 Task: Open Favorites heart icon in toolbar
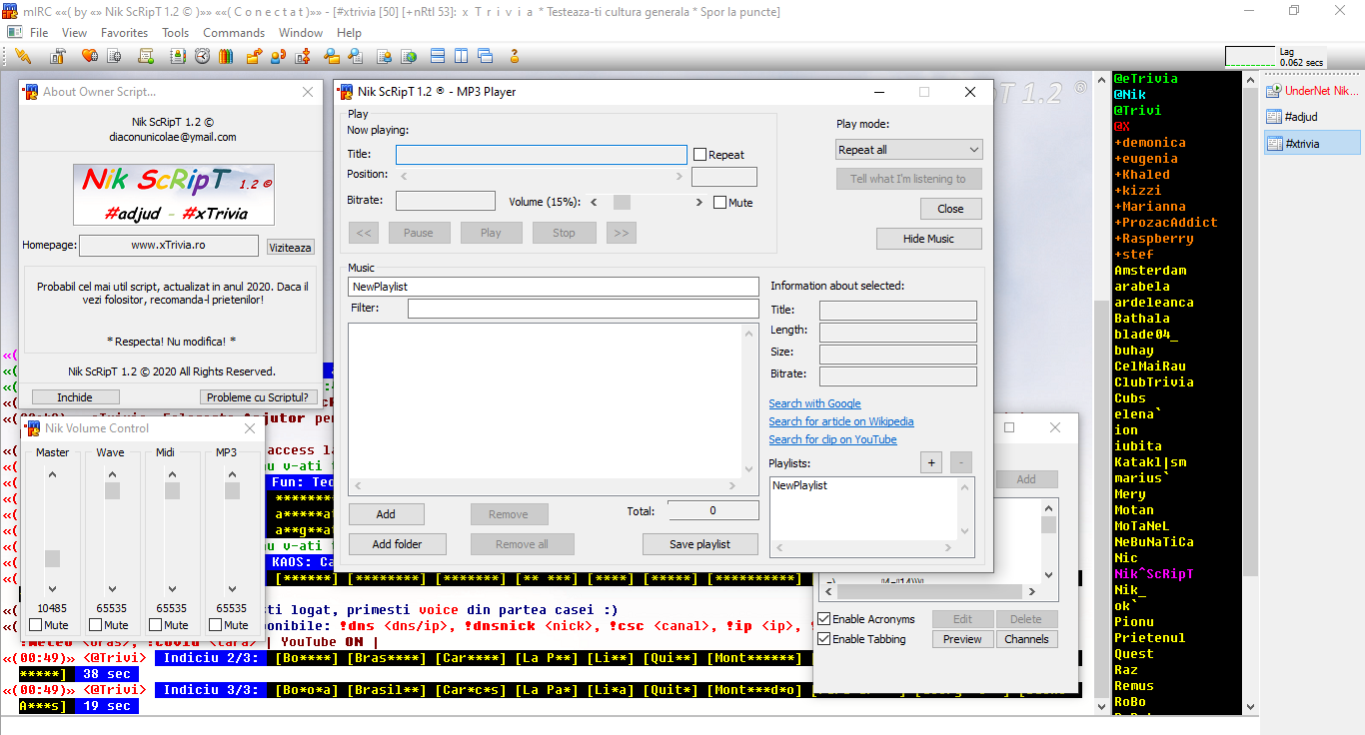click(90, 56)
